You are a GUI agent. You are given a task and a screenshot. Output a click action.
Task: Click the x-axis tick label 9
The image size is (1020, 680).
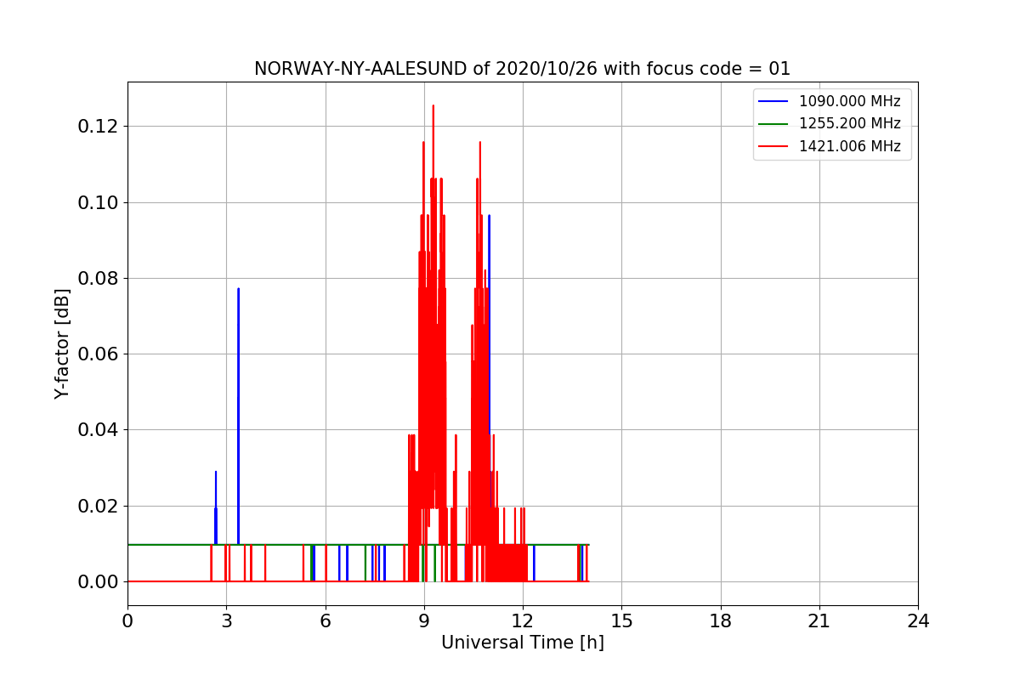[424, 621]
